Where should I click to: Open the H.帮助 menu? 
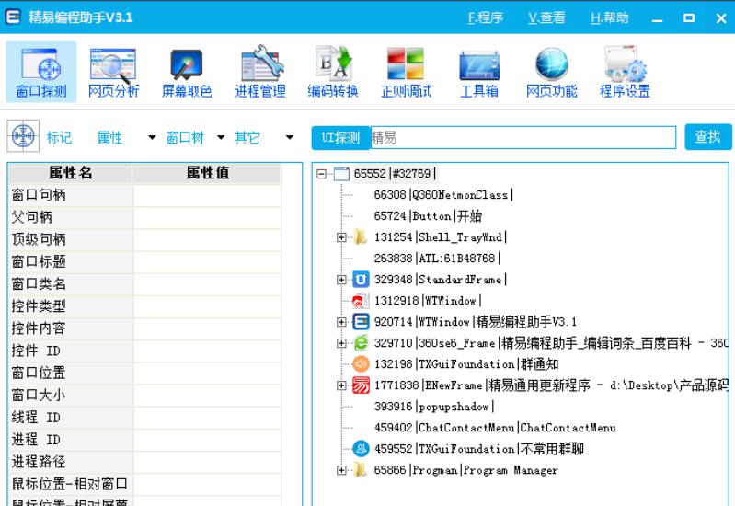tap(609, 17)
